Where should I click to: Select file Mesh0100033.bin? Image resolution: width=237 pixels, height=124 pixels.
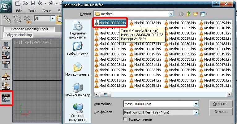pyautogui.click(x=180, y=59)
